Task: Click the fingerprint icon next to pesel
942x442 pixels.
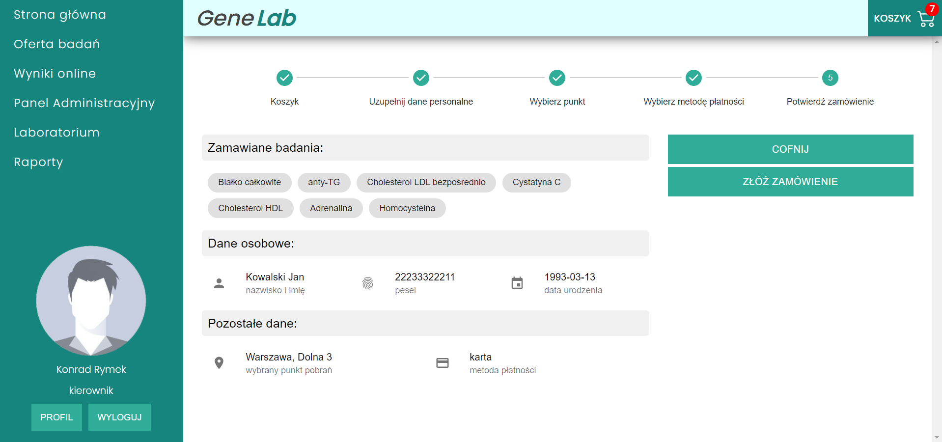Action: [x=368, y=283]
